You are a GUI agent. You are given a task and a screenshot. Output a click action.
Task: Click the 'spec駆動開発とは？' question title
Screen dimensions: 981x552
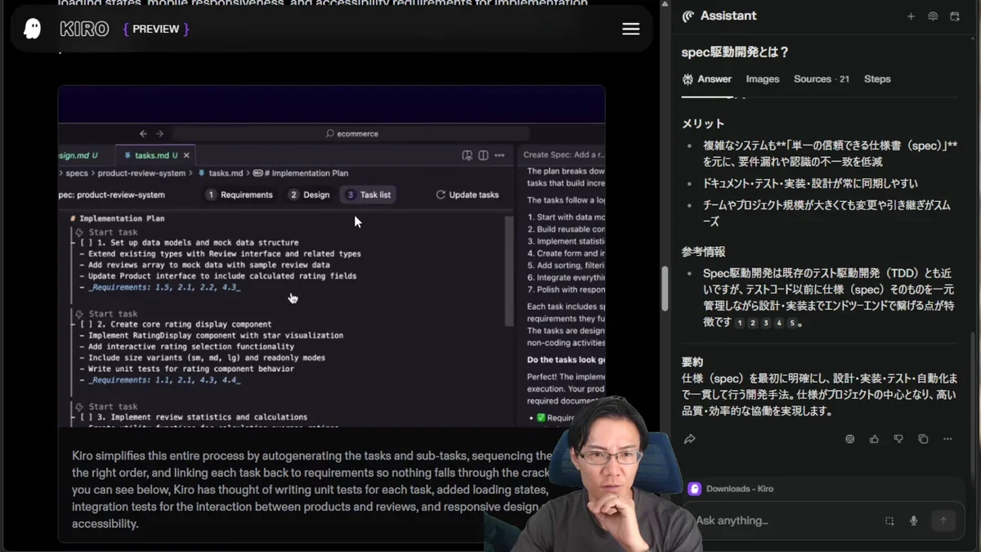(x=735, y=52)
